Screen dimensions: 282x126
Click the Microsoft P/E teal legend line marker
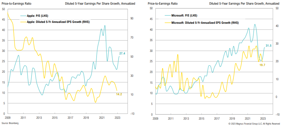click(167, 15)
